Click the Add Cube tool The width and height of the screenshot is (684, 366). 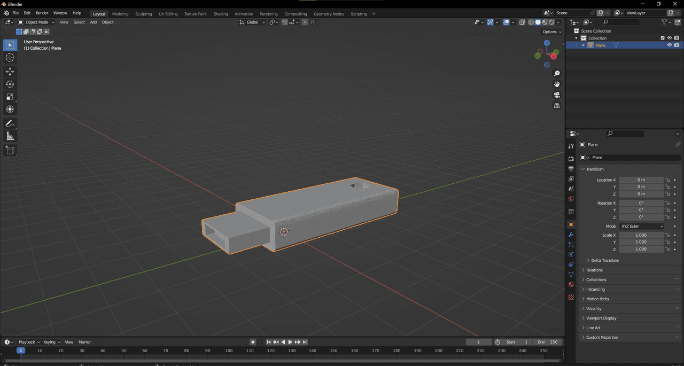10,150
